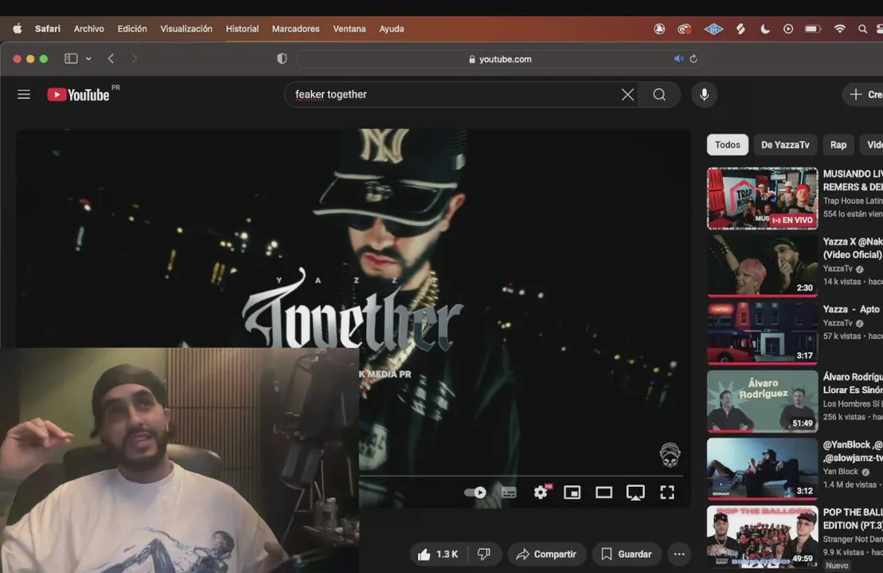Clear the search text with the X
The image size is (883, 573).
(x=627, y=95)
